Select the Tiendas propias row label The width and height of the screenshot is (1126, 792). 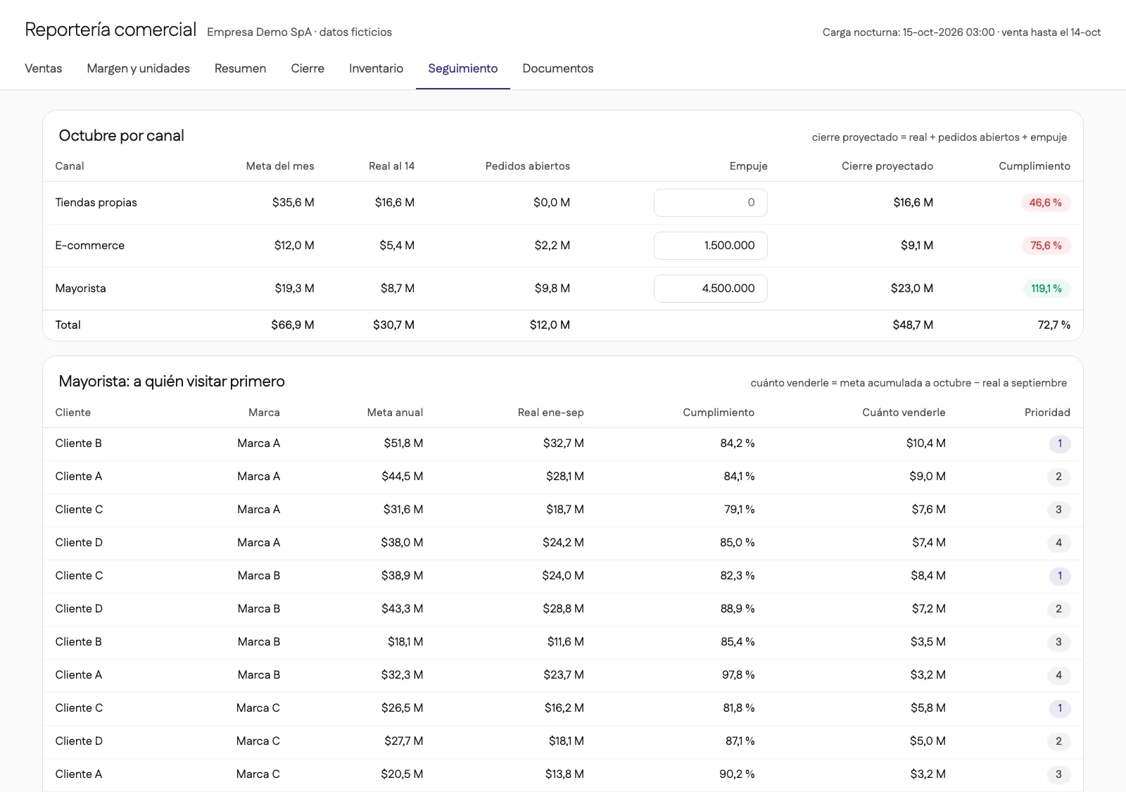click(96, 203)
